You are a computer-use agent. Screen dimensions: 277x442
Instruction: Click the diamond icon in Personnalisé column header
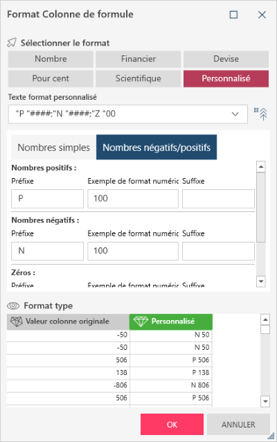[x=141, y=321]
